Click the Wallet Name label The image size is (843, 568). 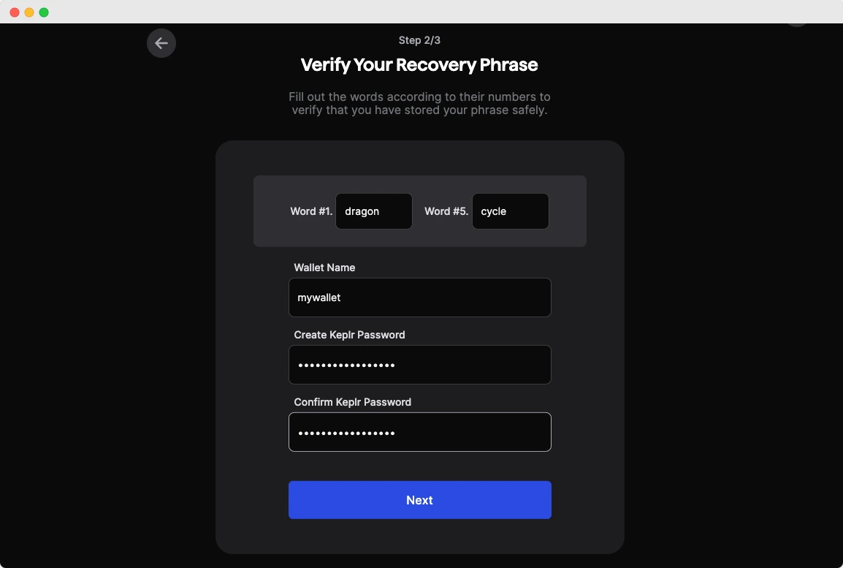[324, 268]
